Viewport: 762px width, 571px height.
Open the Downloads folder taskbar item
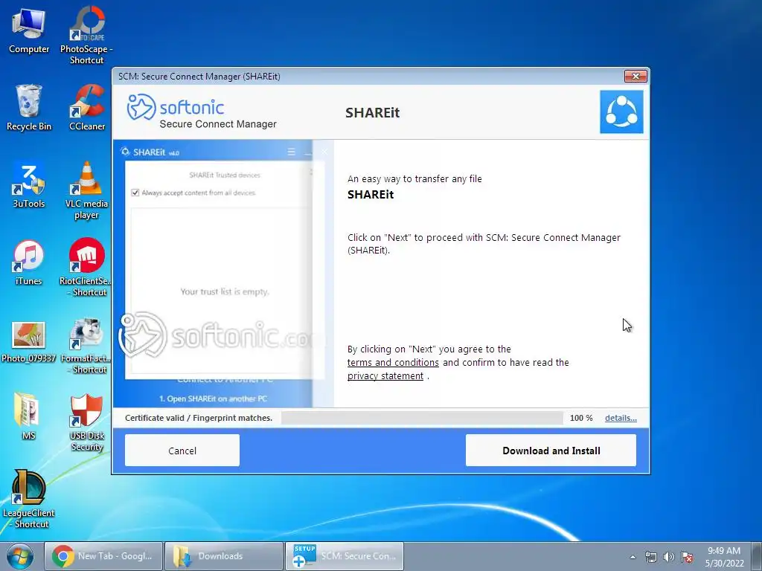coord(224,556)
